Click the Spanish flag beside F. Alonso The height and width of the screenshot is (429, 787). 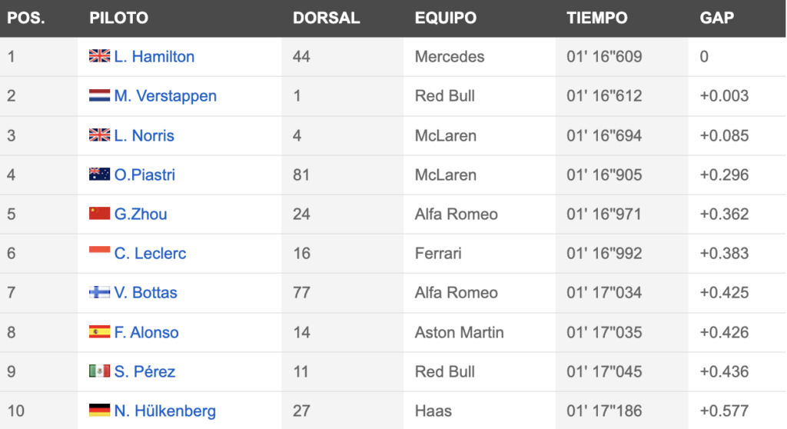point(99,331)
